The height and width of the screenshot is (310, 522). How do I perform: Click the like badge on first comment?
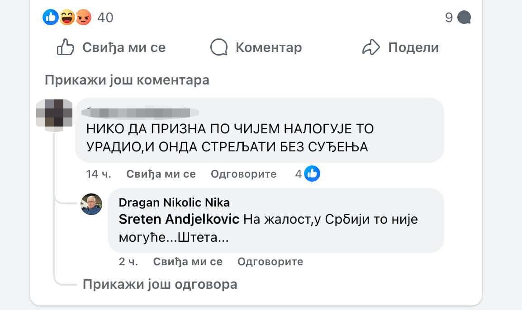(312, 174)
